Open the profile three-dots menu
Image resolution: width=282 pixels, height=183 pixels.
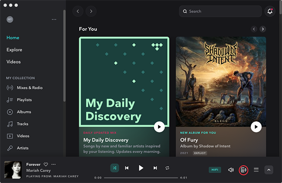[x=54, y=20]
